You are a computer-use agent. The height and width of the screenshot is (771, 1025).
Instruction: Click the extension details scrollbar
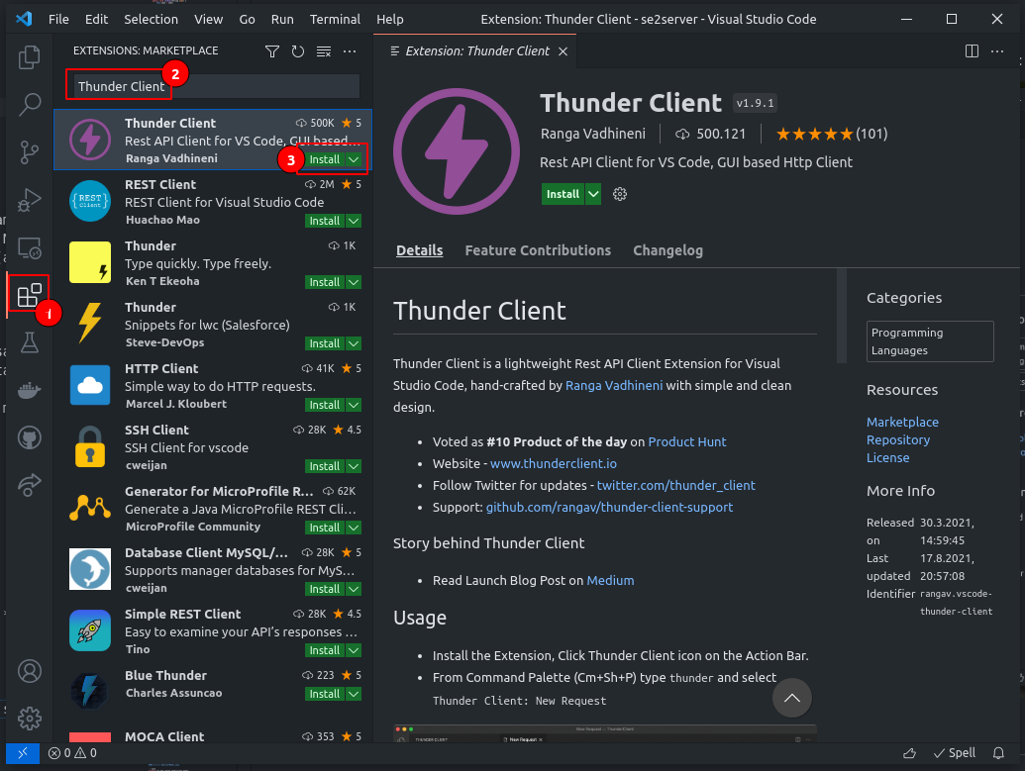click(842, 315)
